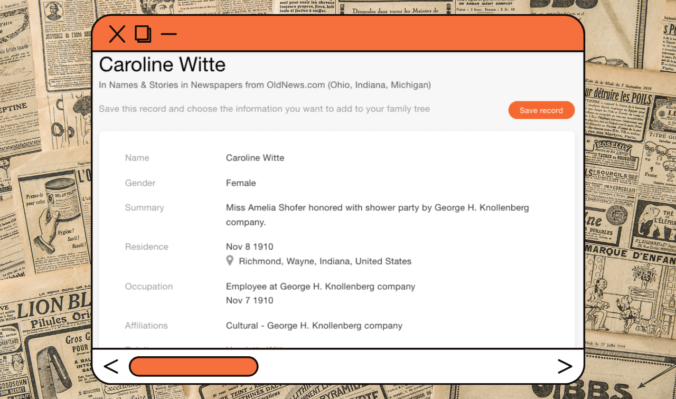Viewport: 676px width, 399px height.
Task: Click the Name value Caroline Witte
Action: pyautogui.click(x=255, y=158)
